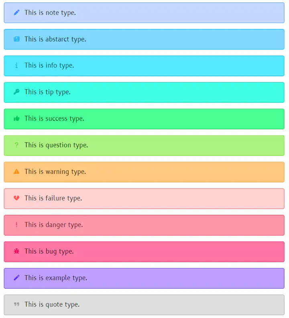Click the "This is quote type." text
289x318 pixels.
point(52,304)
